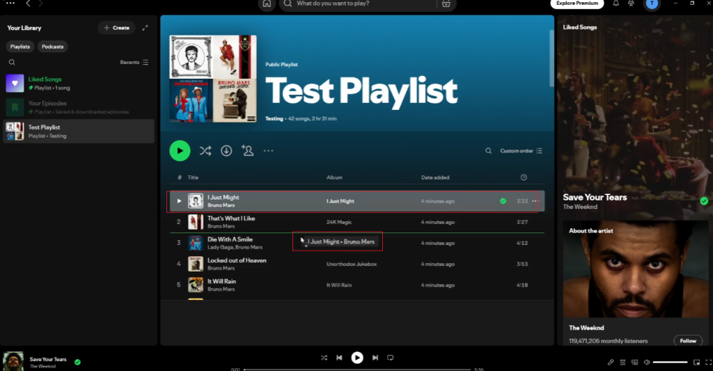
Task: Select the Podcasts filter chip
Action: pos(53,47)
